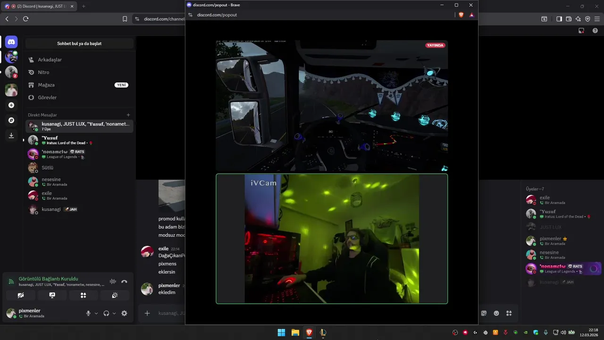Screen dimensions: 604x340
Task: Expand headphone output options chevron
Action: (114, 313)
